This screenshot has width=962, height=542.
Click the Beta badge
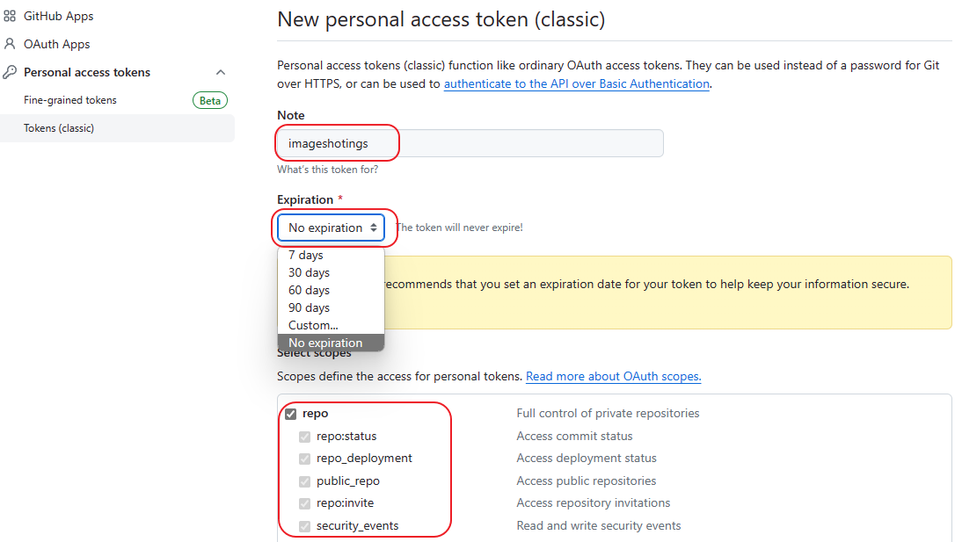tap(210, 100)
